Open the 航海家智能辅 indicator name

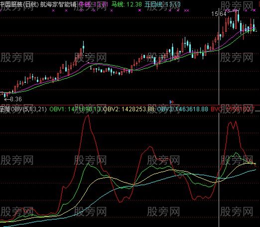click(x=58, y=4)
